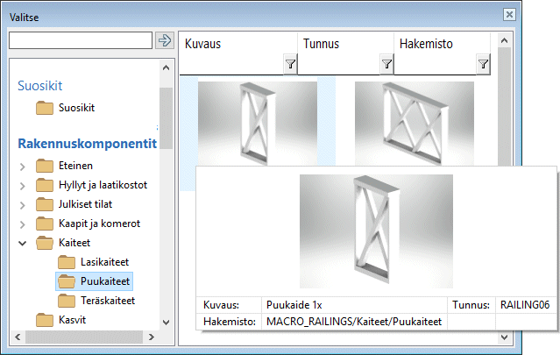Click in the search text field
This screenshot has width=560, height=355.
80,40
